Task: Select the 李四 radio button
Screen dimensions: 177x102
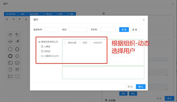Action: coord(80,43)
